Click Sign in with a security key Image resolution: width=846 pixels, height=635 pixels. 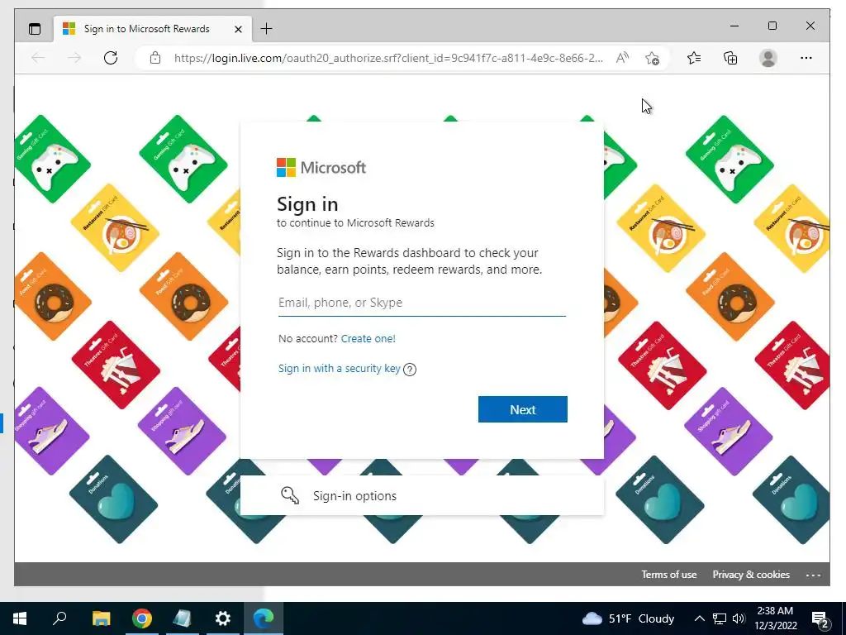click(339, 368)
